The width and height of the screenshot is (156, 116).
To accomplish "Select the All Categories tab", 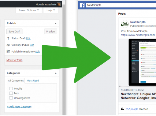I will pyautogui.click(x=16, y=81).
